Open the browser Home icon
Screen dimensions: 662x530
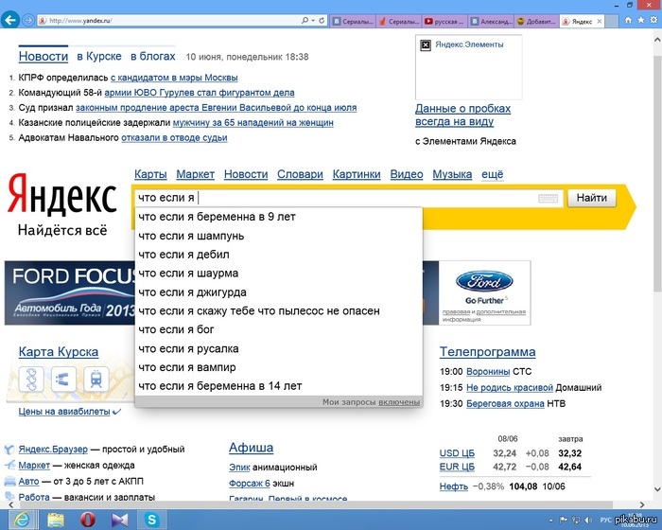point(629,20)
